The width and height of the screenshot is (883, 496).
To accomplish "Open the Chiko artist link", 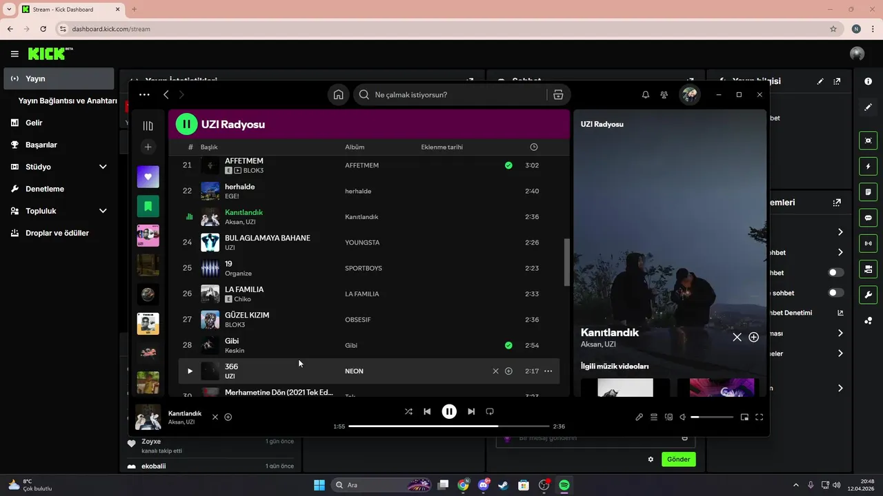I will [242, 299].
